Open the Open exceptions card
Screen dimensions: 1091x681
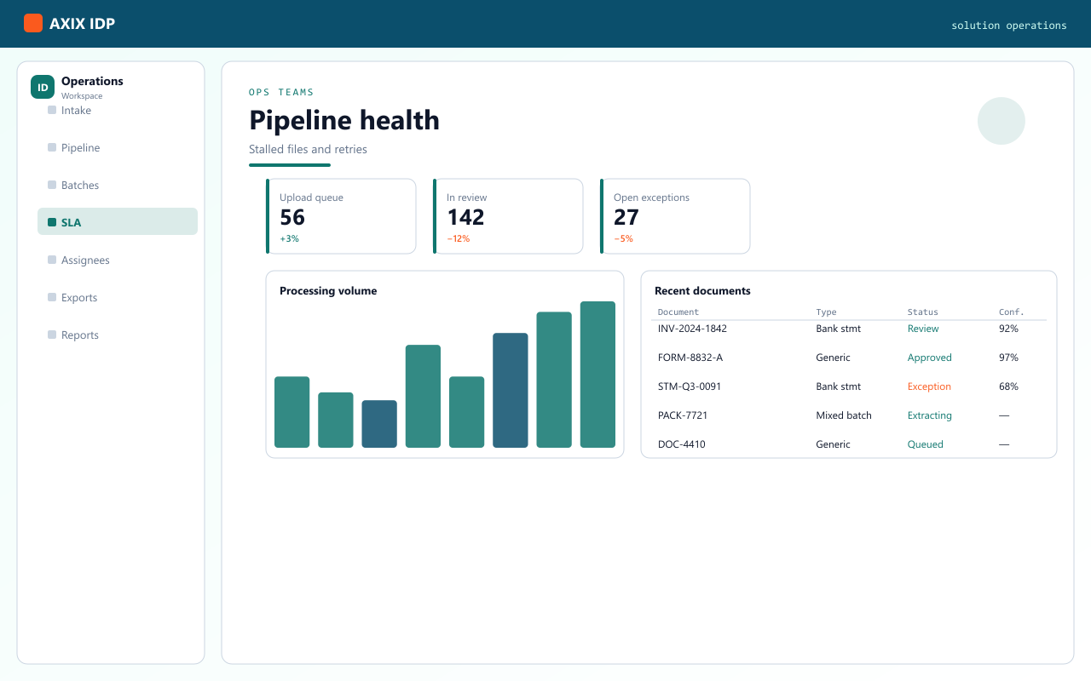675,216
